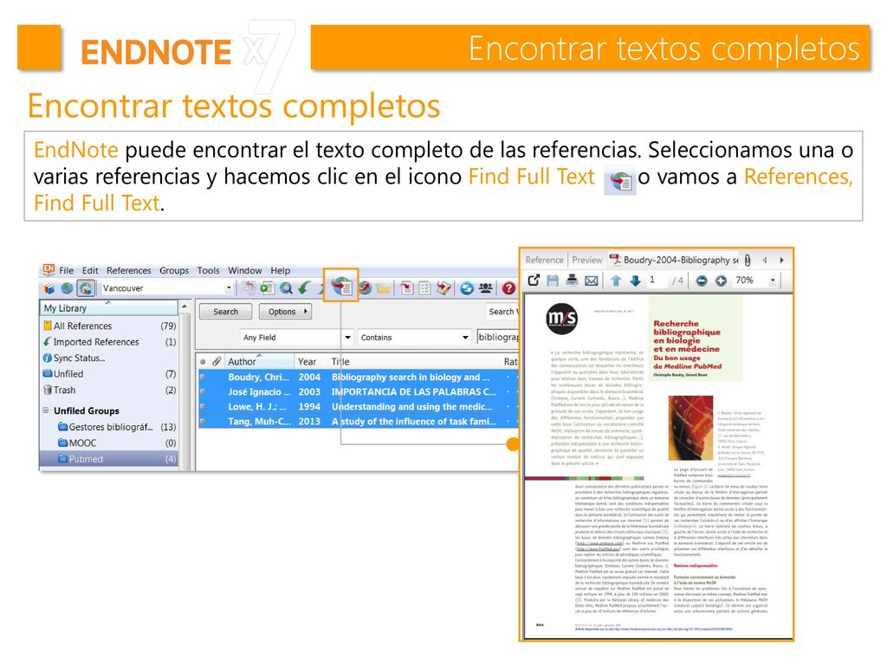The height and width of the screenshot is (665, 887).
Task: Select the Pubmed group
Action: 108,459
